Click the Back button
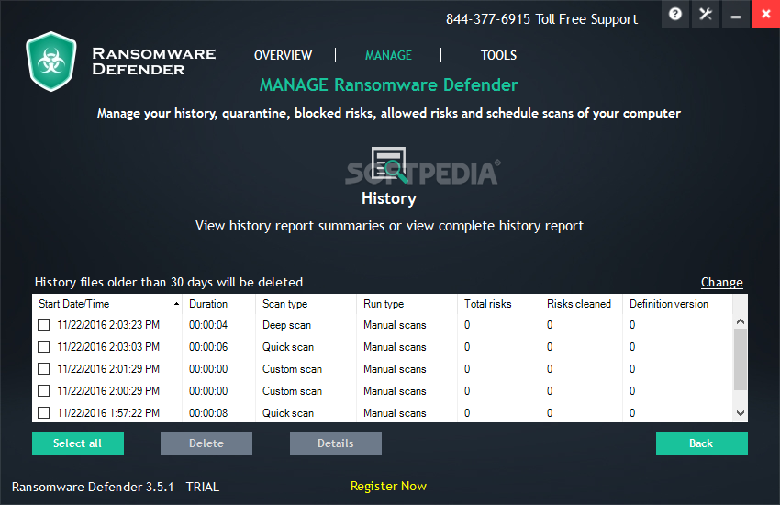The height and width of the screenshot is (505, 780). coord(701,443)
